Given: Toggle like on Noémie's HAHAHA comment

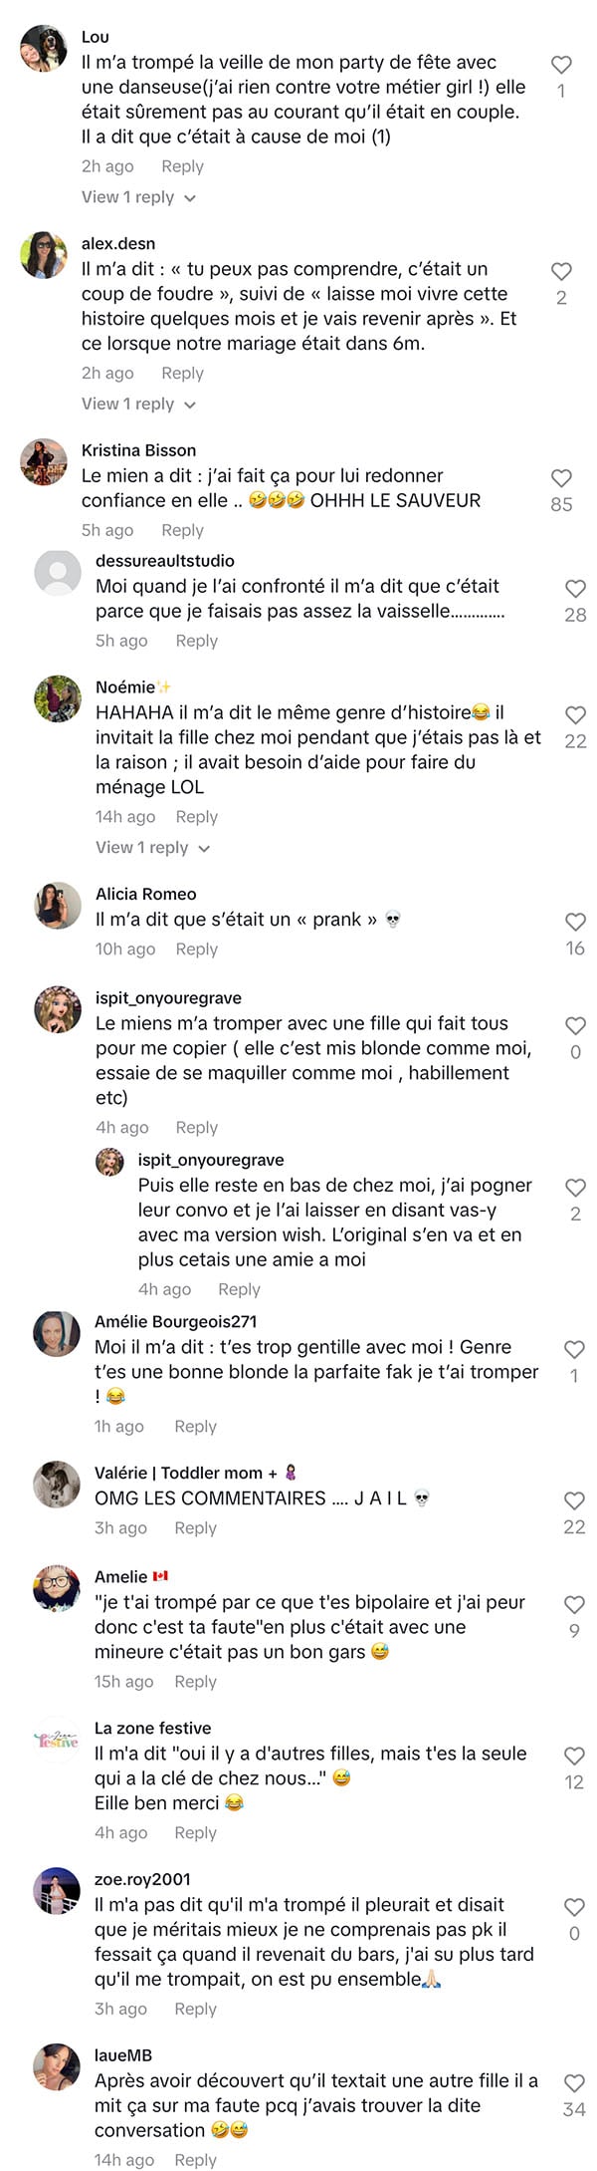Looking at the screenshot, I should (575, 714).
